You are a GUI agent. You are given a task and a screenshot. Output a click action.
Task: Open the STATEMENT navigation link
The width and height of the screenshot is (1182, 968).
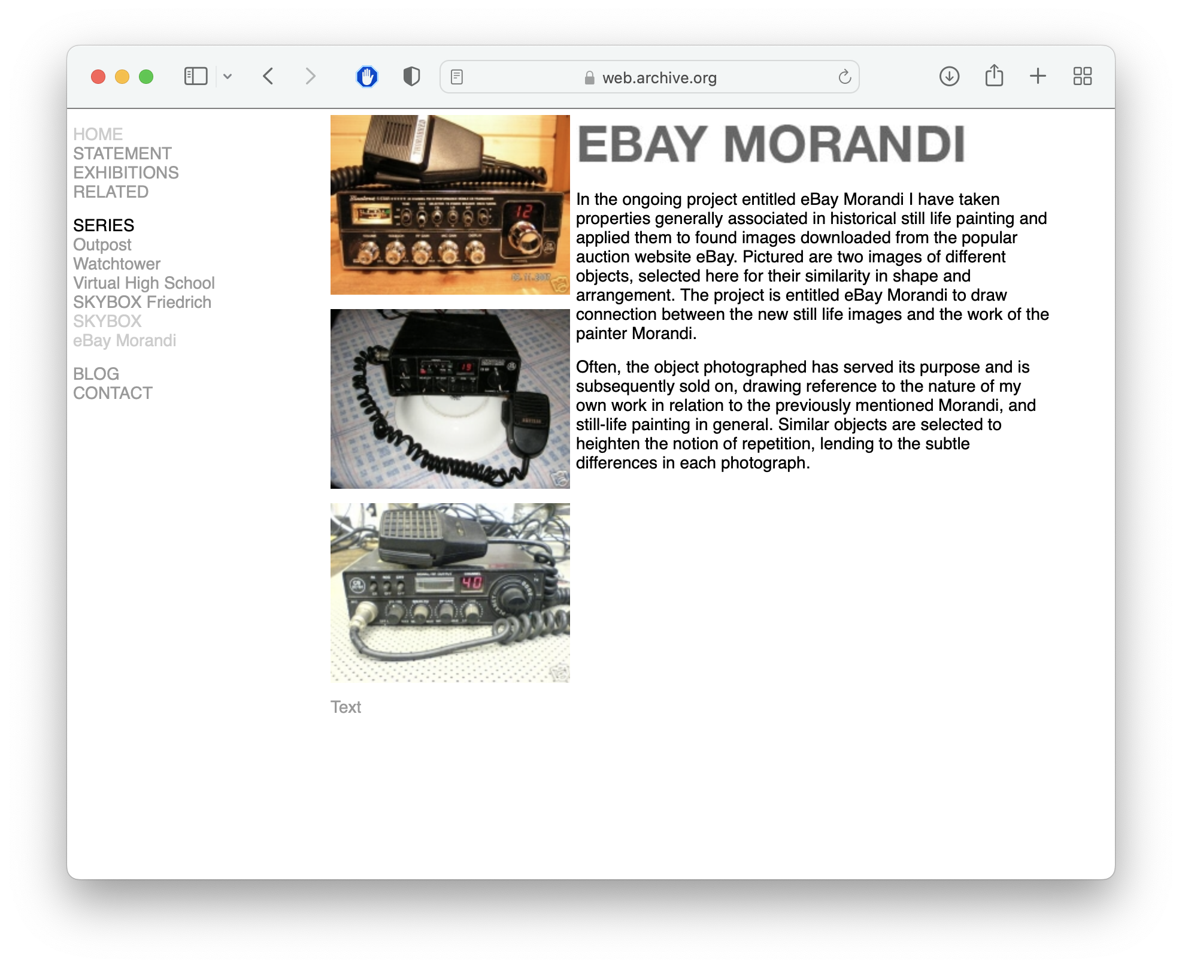click(122, 153)
